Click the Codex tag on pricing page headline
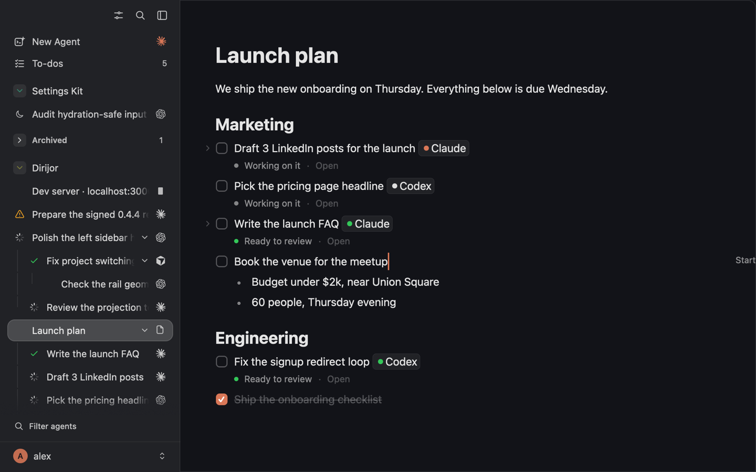 pos(411,186)
